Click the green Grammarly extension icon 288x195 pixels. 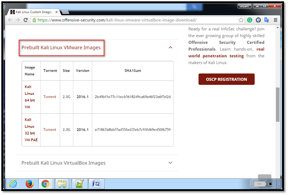[x=250, y=20]
